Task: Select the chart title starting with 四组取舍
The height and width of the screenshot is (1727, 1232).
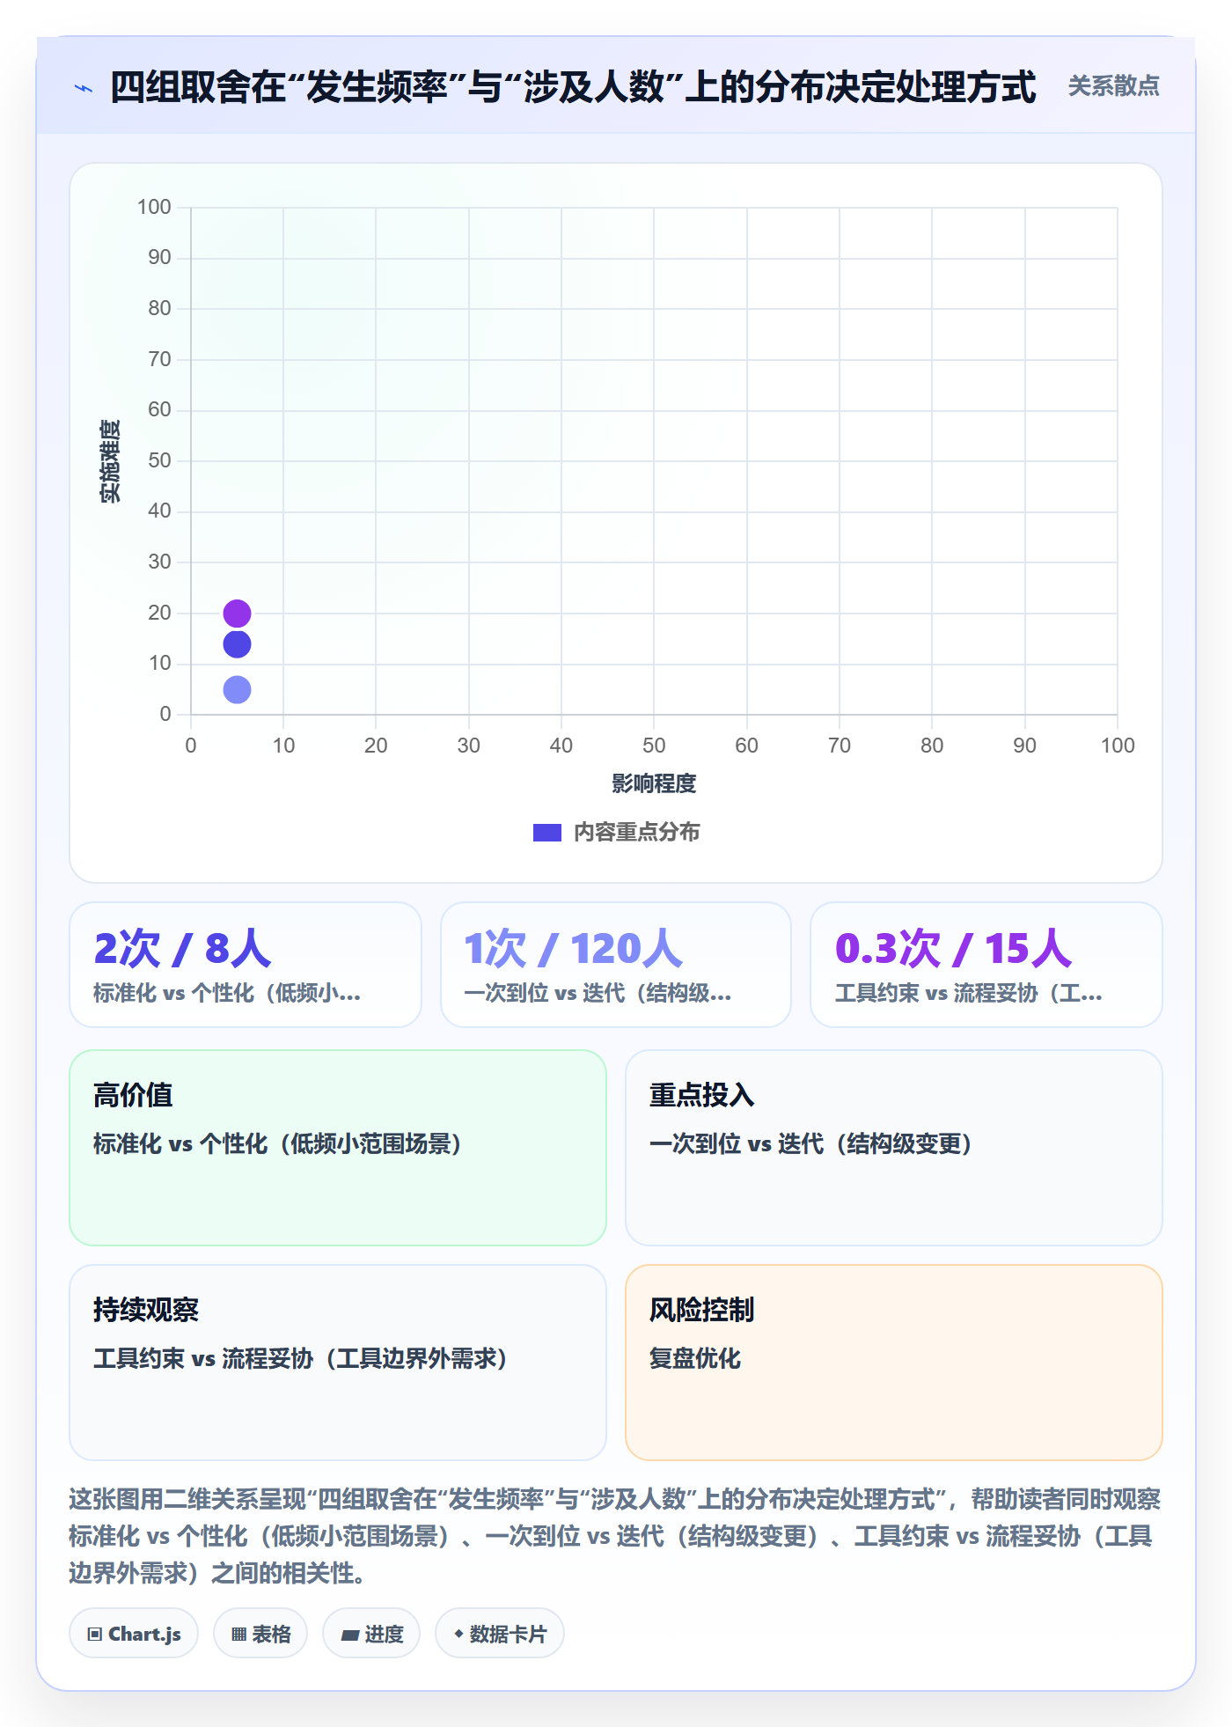Action: tap(573, 87)
